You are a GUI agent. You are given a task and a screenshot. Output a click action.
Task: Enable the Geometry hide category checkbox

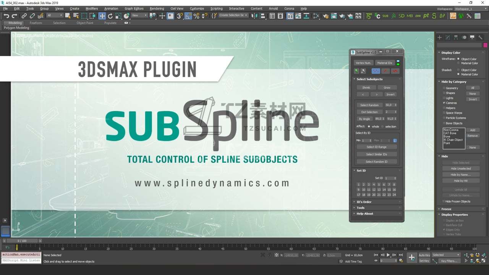click(x=444, y=88)
